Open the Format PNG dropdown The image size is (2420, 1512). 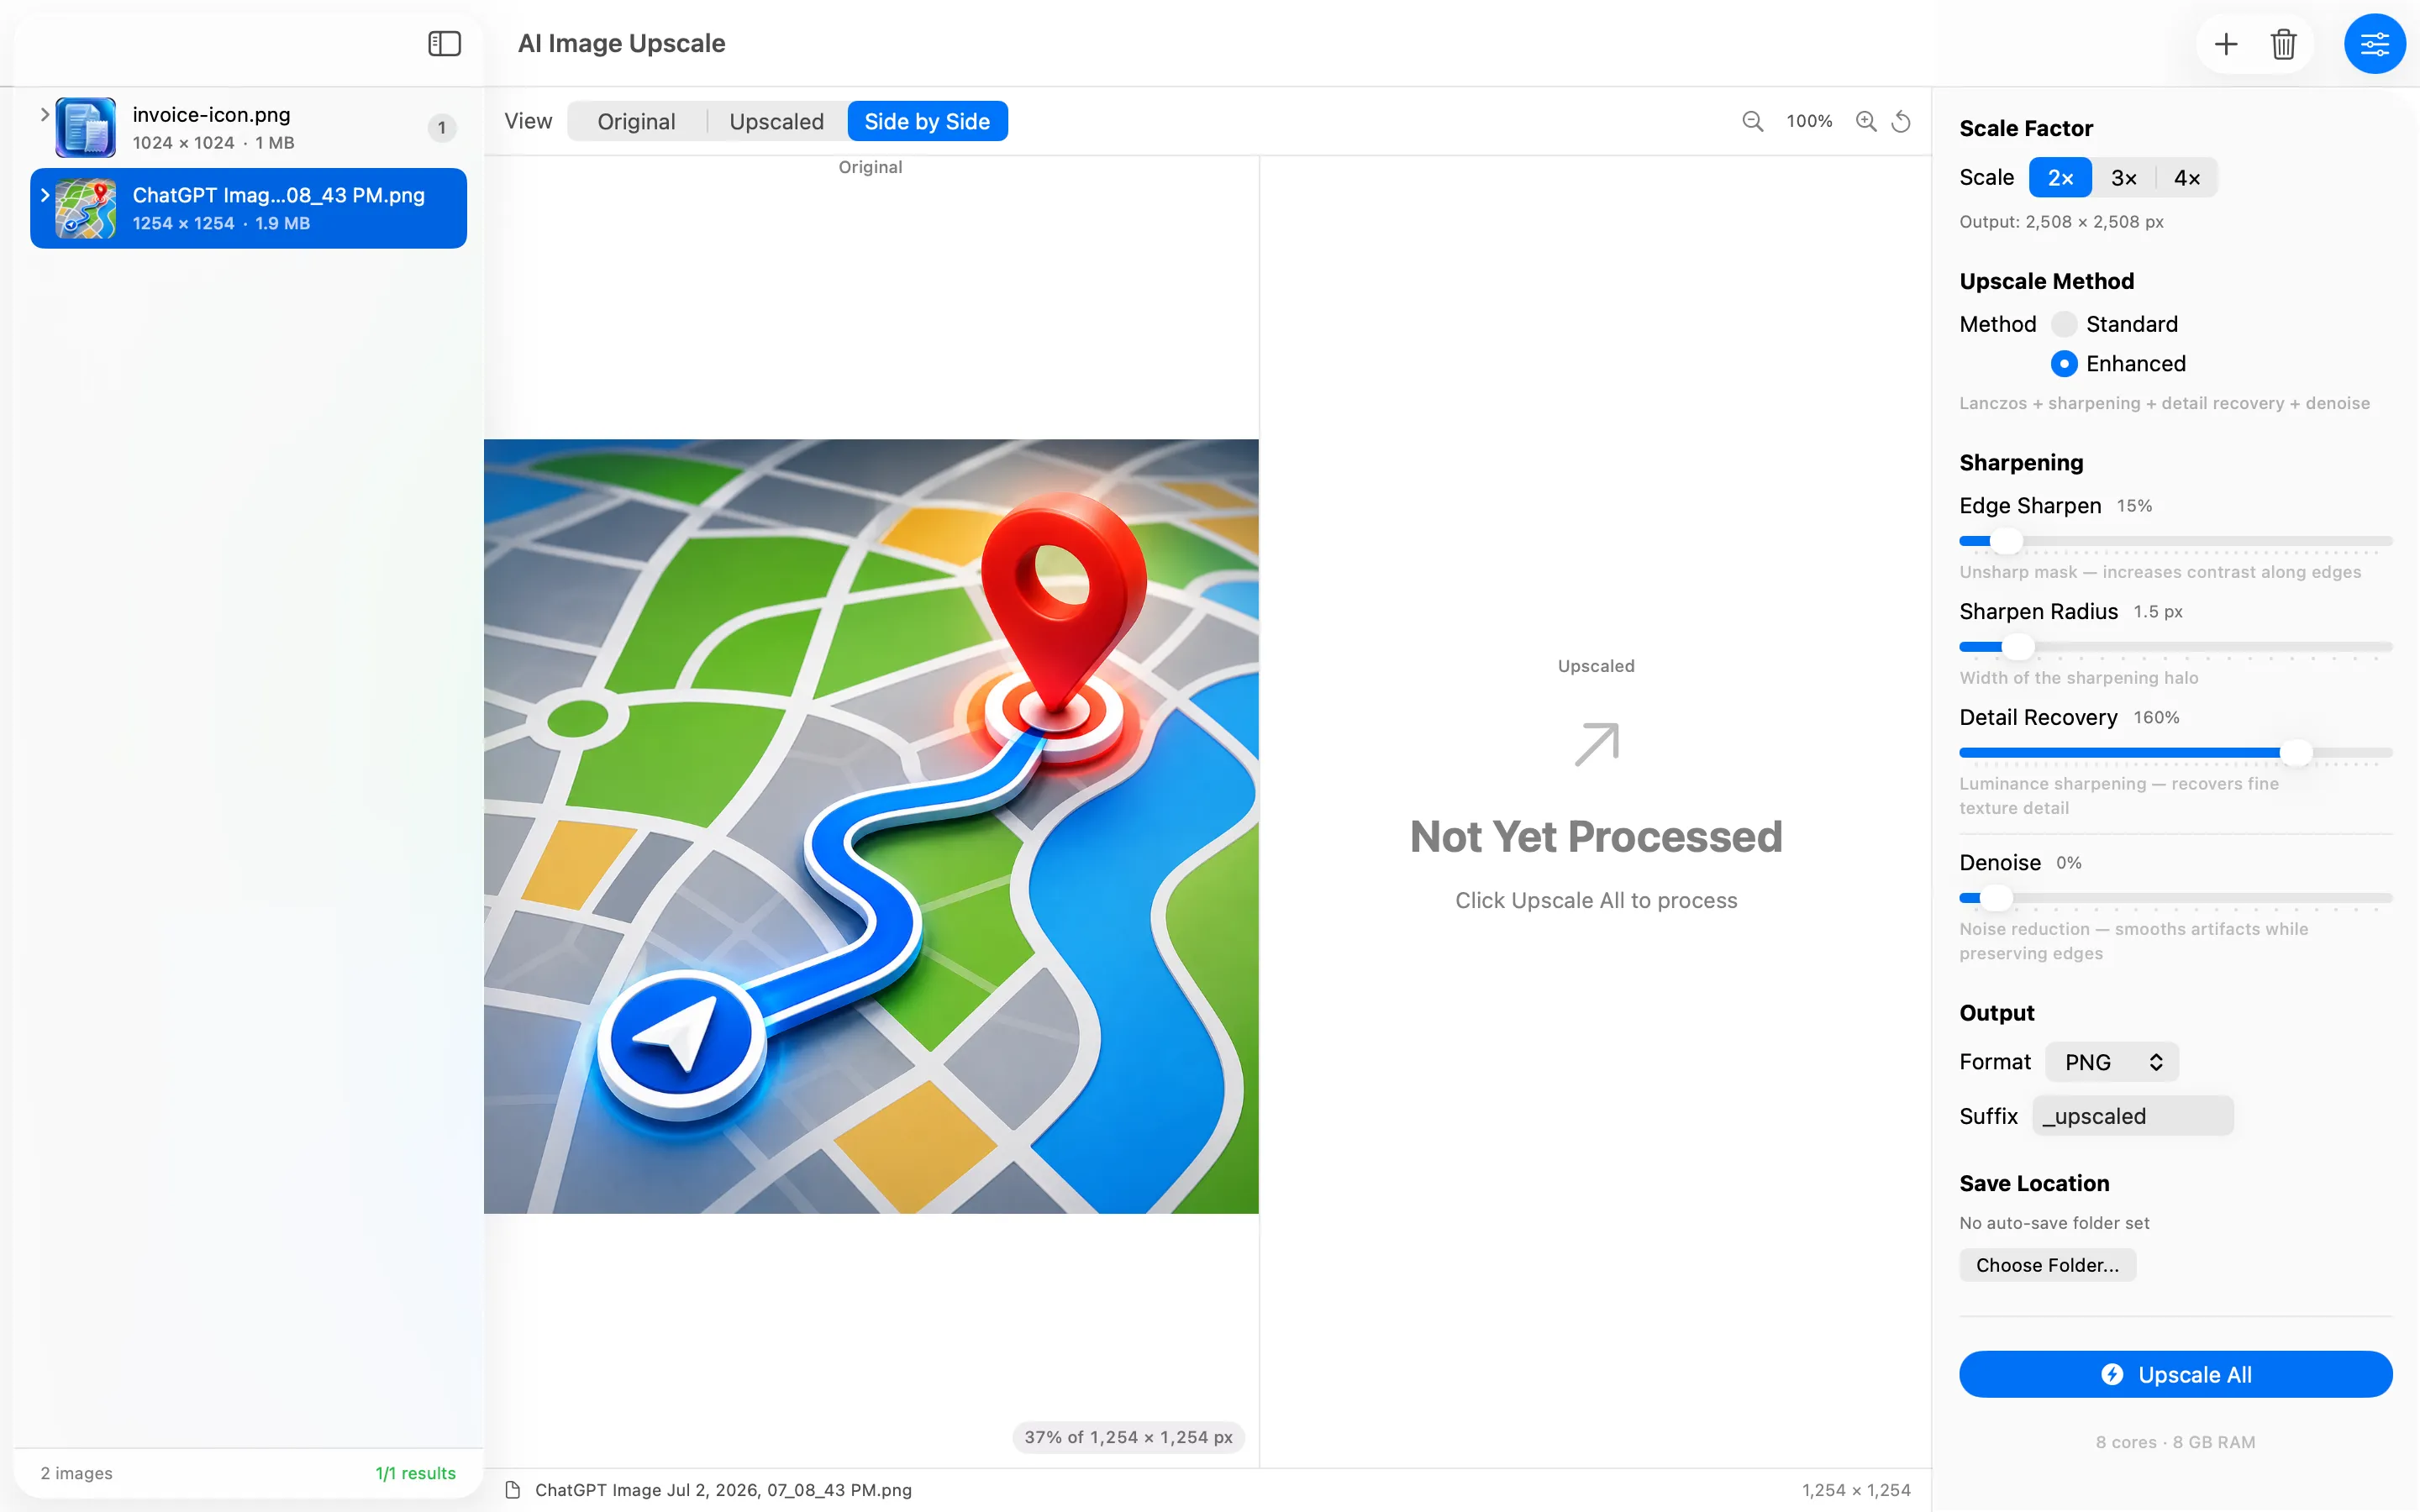tap(2111, 1062)
